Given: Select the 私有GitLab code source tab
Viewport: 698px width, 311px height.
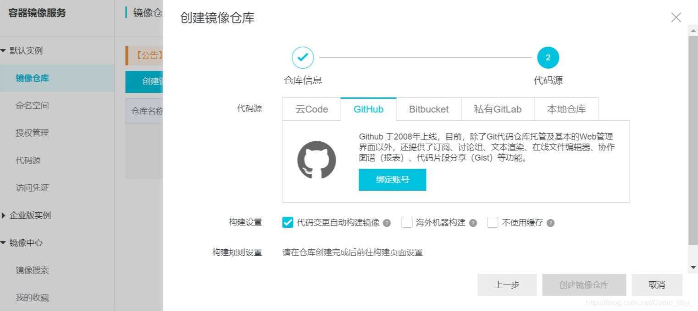Looking at the screenshot, I should click(497, 109).
